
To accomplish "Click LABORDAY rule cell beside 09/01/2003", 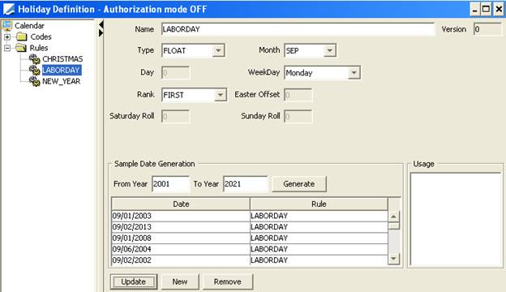I will (319, 216).
